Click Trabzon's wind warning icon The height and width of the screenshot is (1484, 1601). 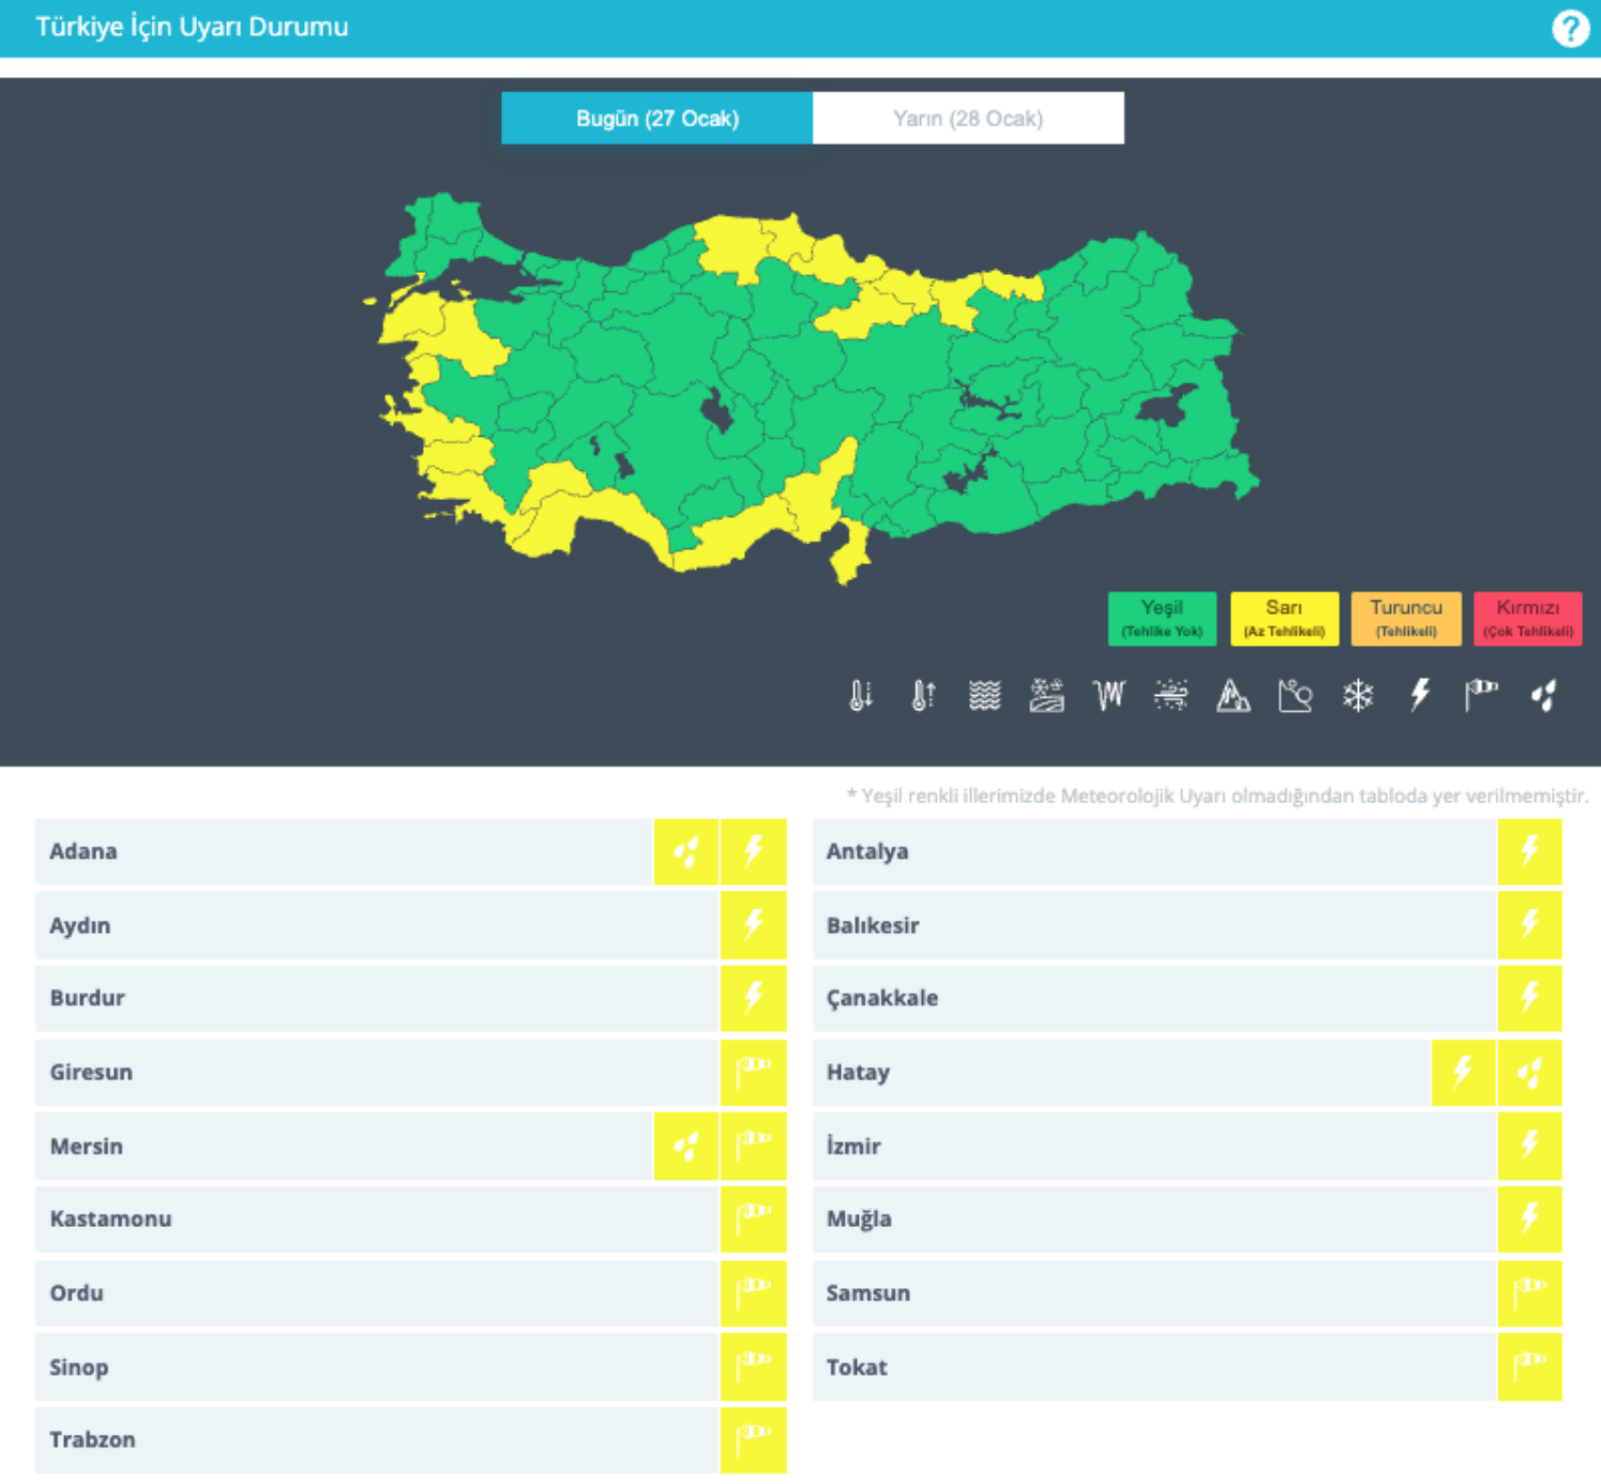click(x=753, y=1440)
